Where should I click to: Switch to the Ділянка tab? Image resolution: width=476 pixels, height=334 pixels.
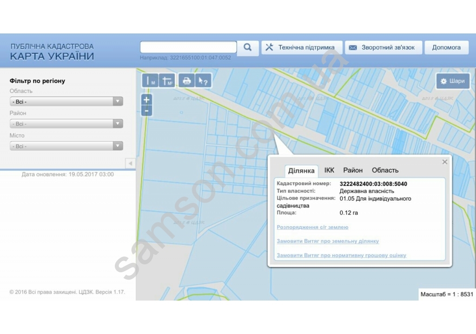click(301, 171)
